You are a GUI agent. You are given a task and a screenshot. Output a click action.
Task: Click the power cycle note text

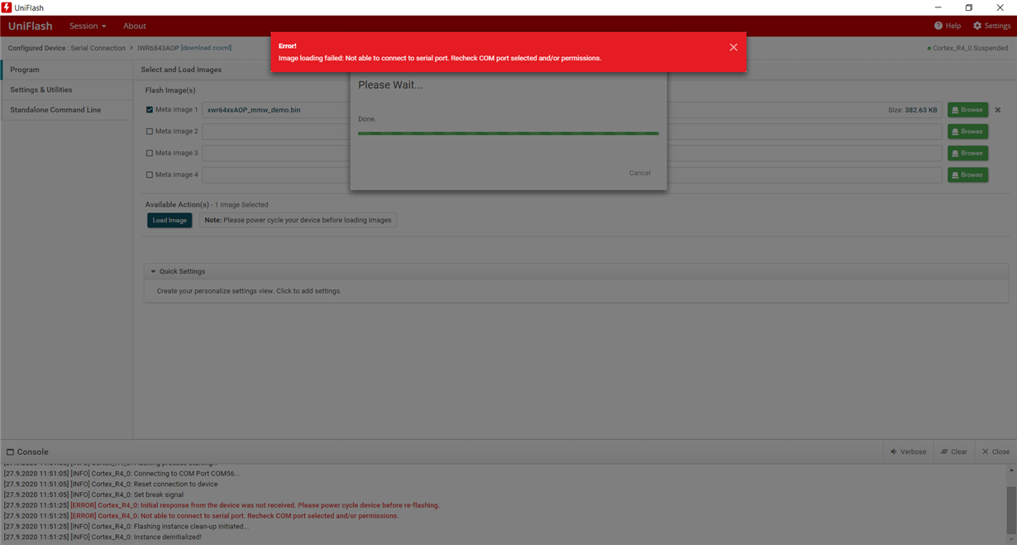298,220
